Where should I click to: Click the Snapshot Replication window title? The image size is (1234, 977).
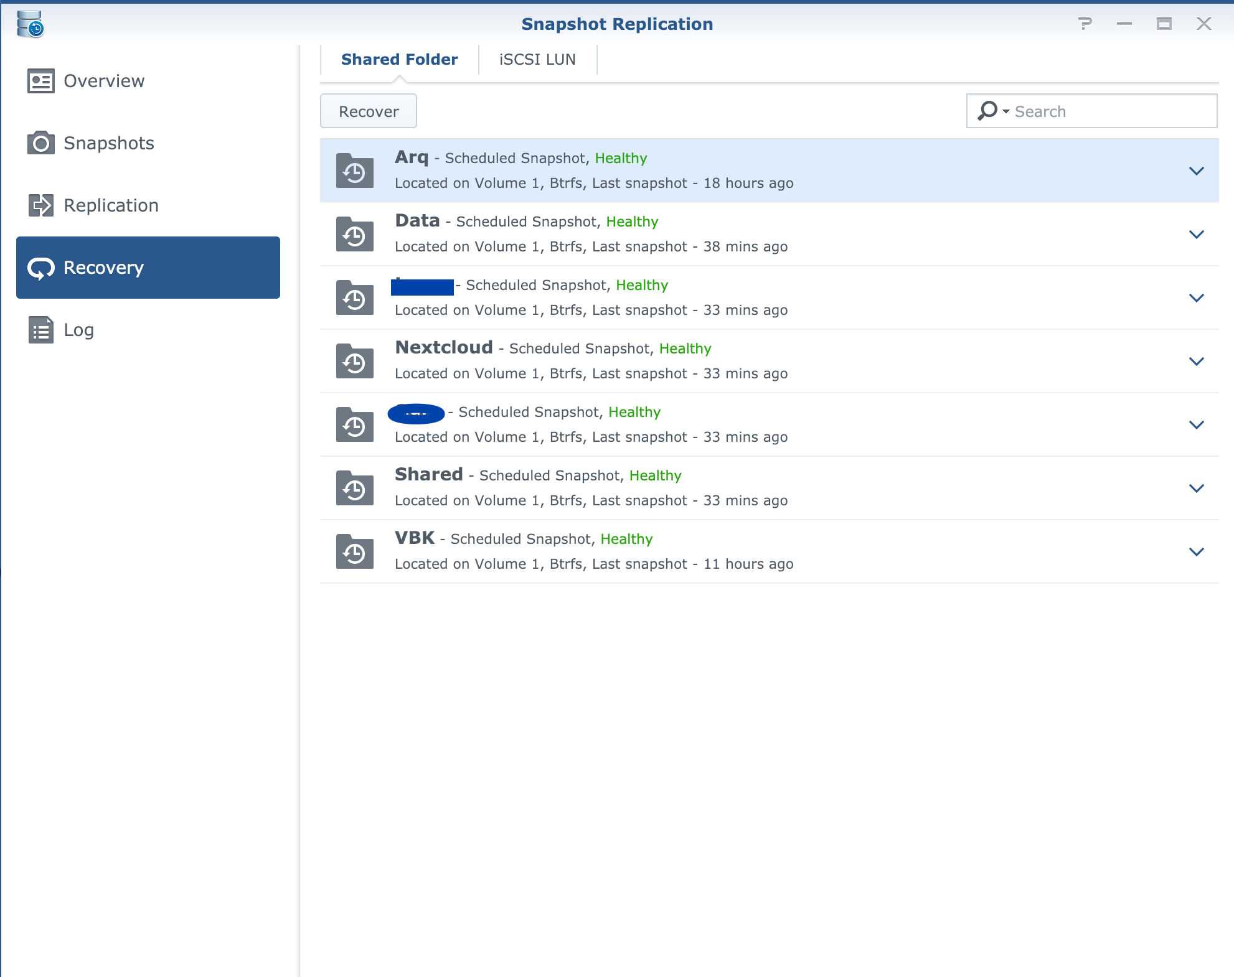point(617,24)
